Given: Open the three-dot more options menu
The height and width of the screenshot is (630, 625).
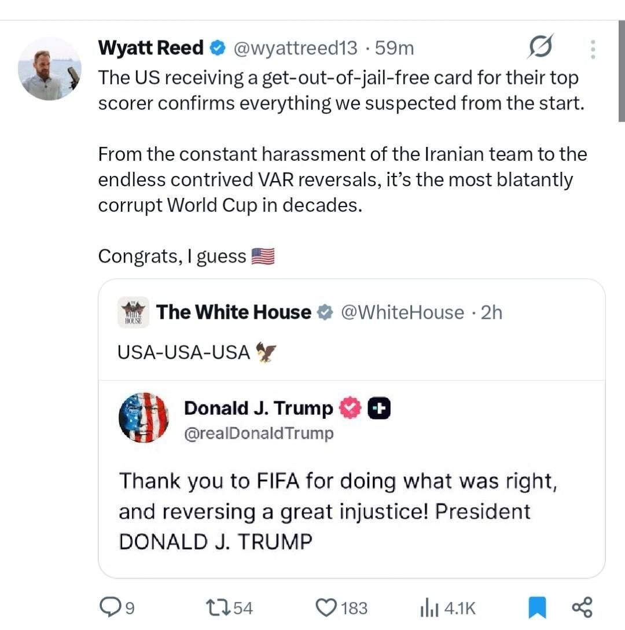Looking at the screenshot, I should pyautogui.click(x=593, y=49).
